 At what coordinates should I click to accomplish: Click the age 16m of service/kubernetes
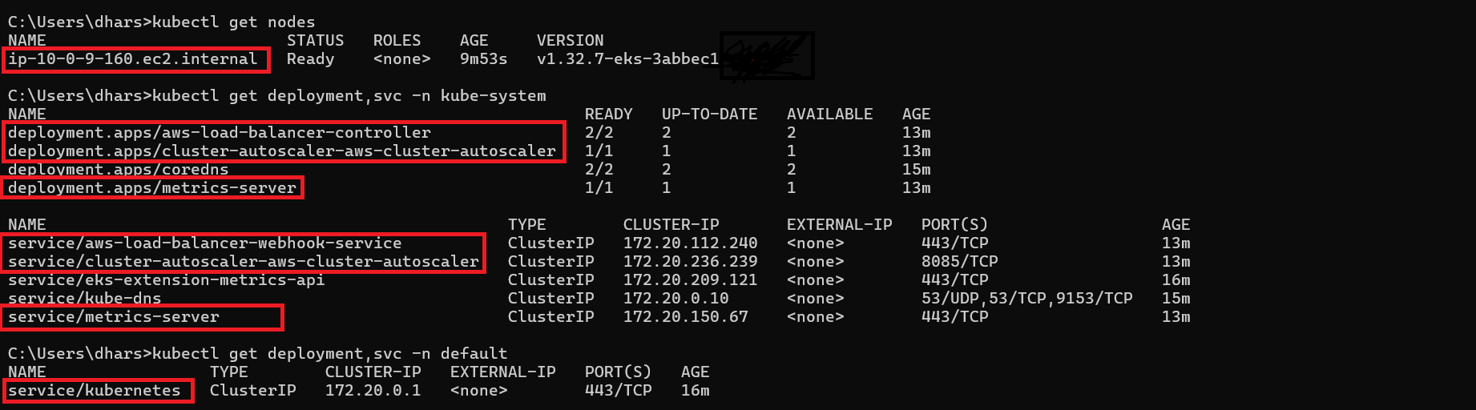pyautogui.click(x=695, y=391)
